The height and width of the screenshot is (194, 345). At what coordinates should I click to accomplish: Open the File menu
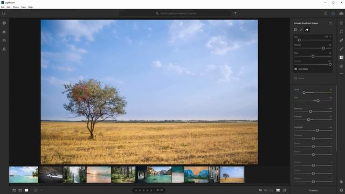coord(3,7)
